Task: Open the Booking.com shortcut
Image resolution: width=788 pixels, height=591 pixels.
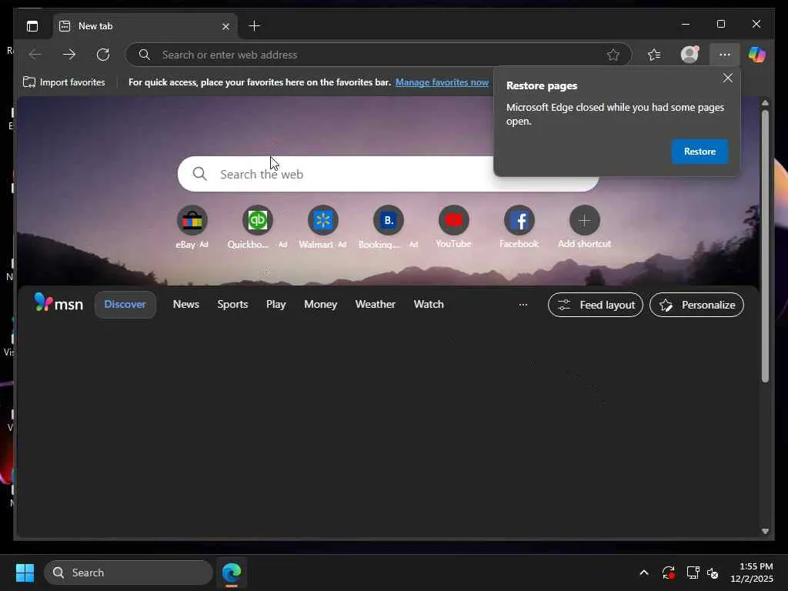Action: click(388, 227)
